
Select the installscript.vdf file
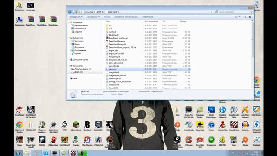tap(115, 78)
